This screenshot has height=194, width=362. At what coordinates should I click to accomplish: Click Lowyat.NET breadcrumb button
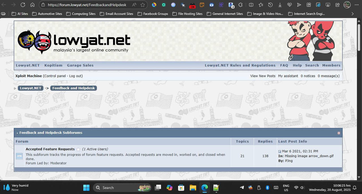(31, 88)
